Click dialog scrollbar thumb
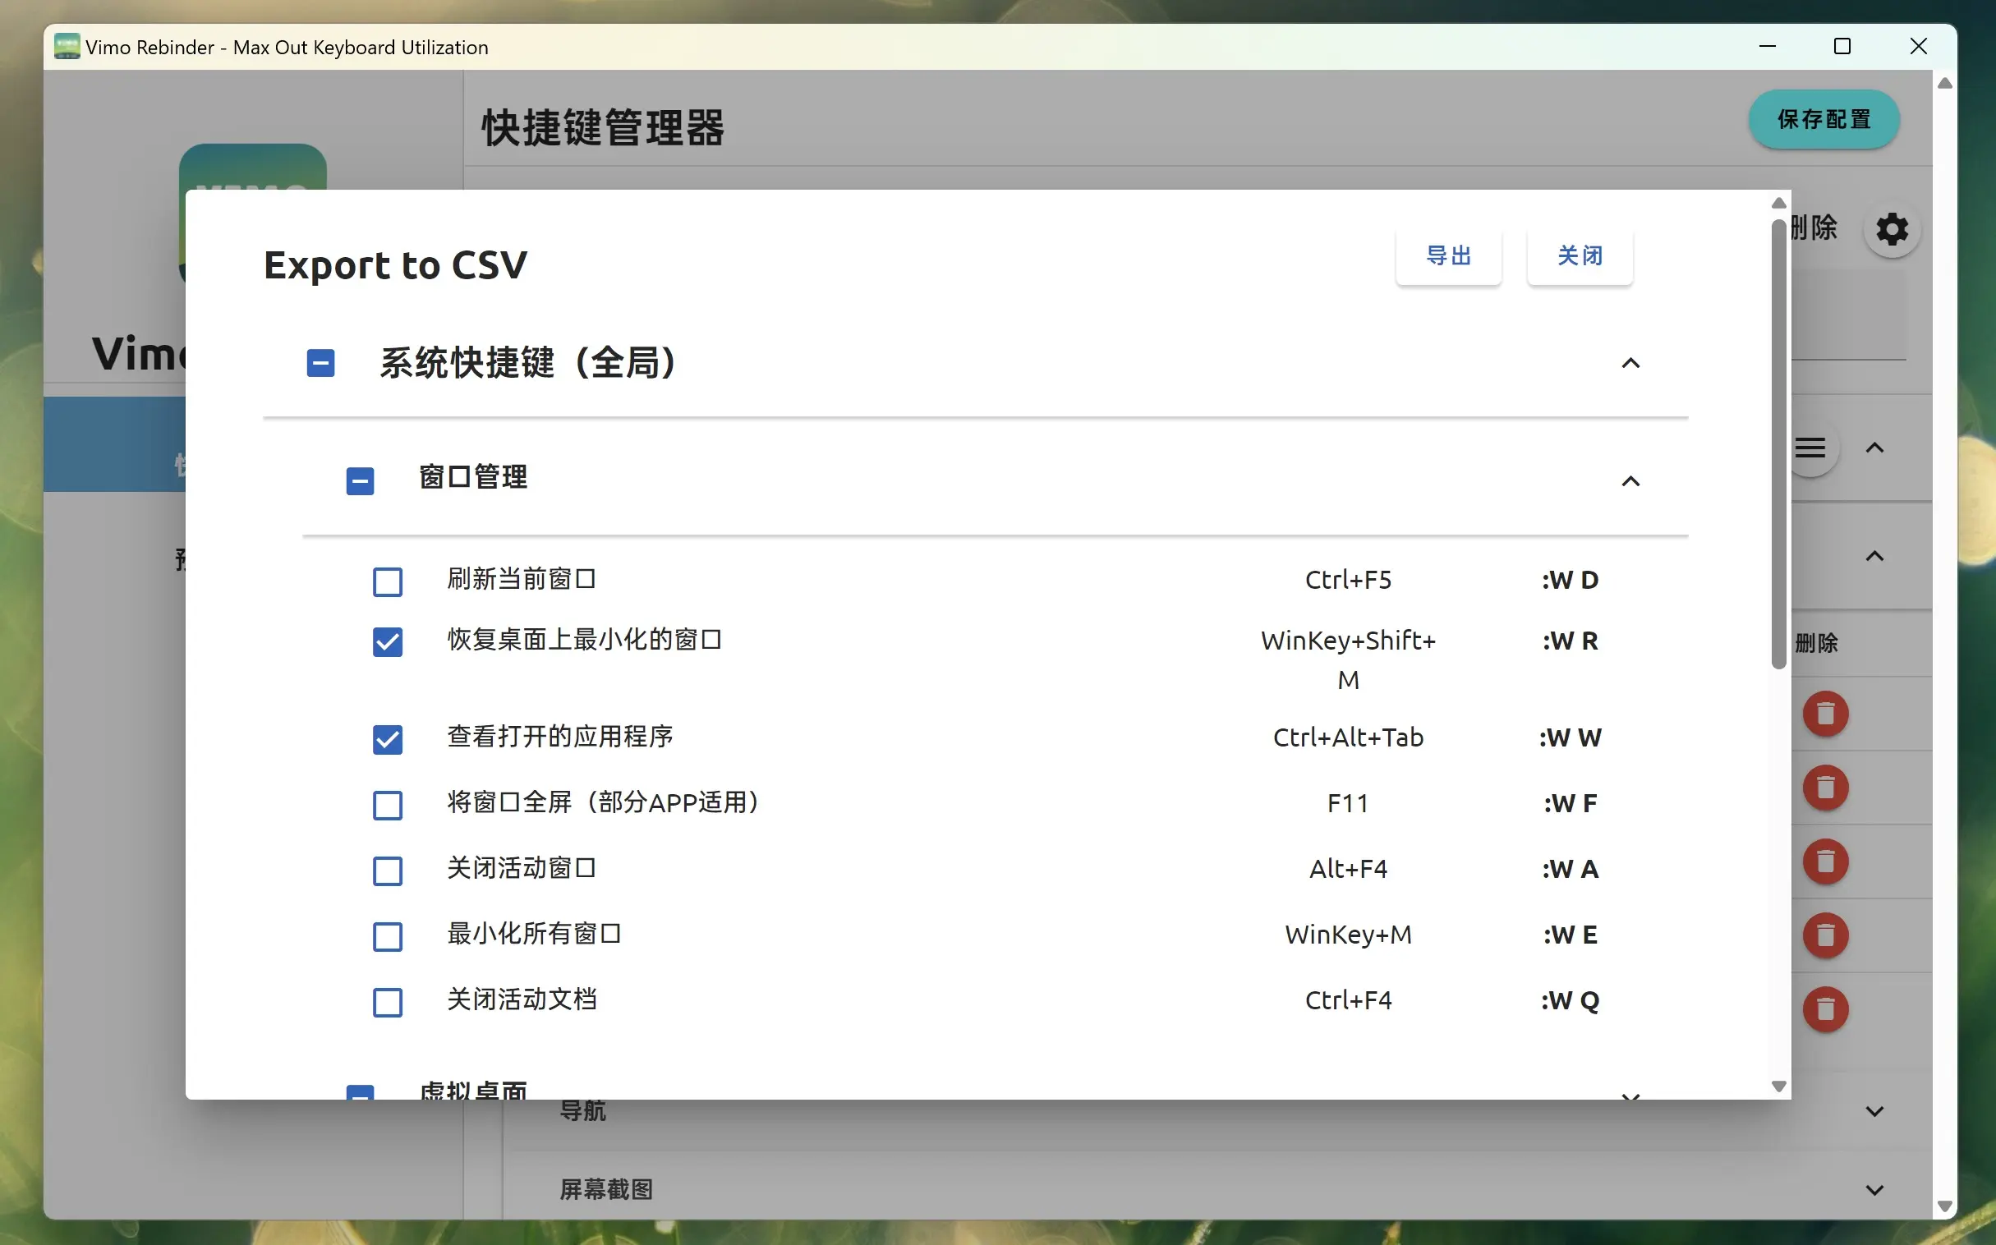Viewport: 1996px width, 1245px height. coord(1778,443)
